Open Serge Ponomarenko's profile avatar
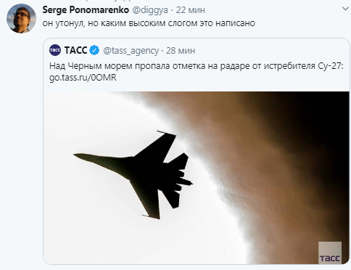351x270 pixels. click(x=21, y=18)
